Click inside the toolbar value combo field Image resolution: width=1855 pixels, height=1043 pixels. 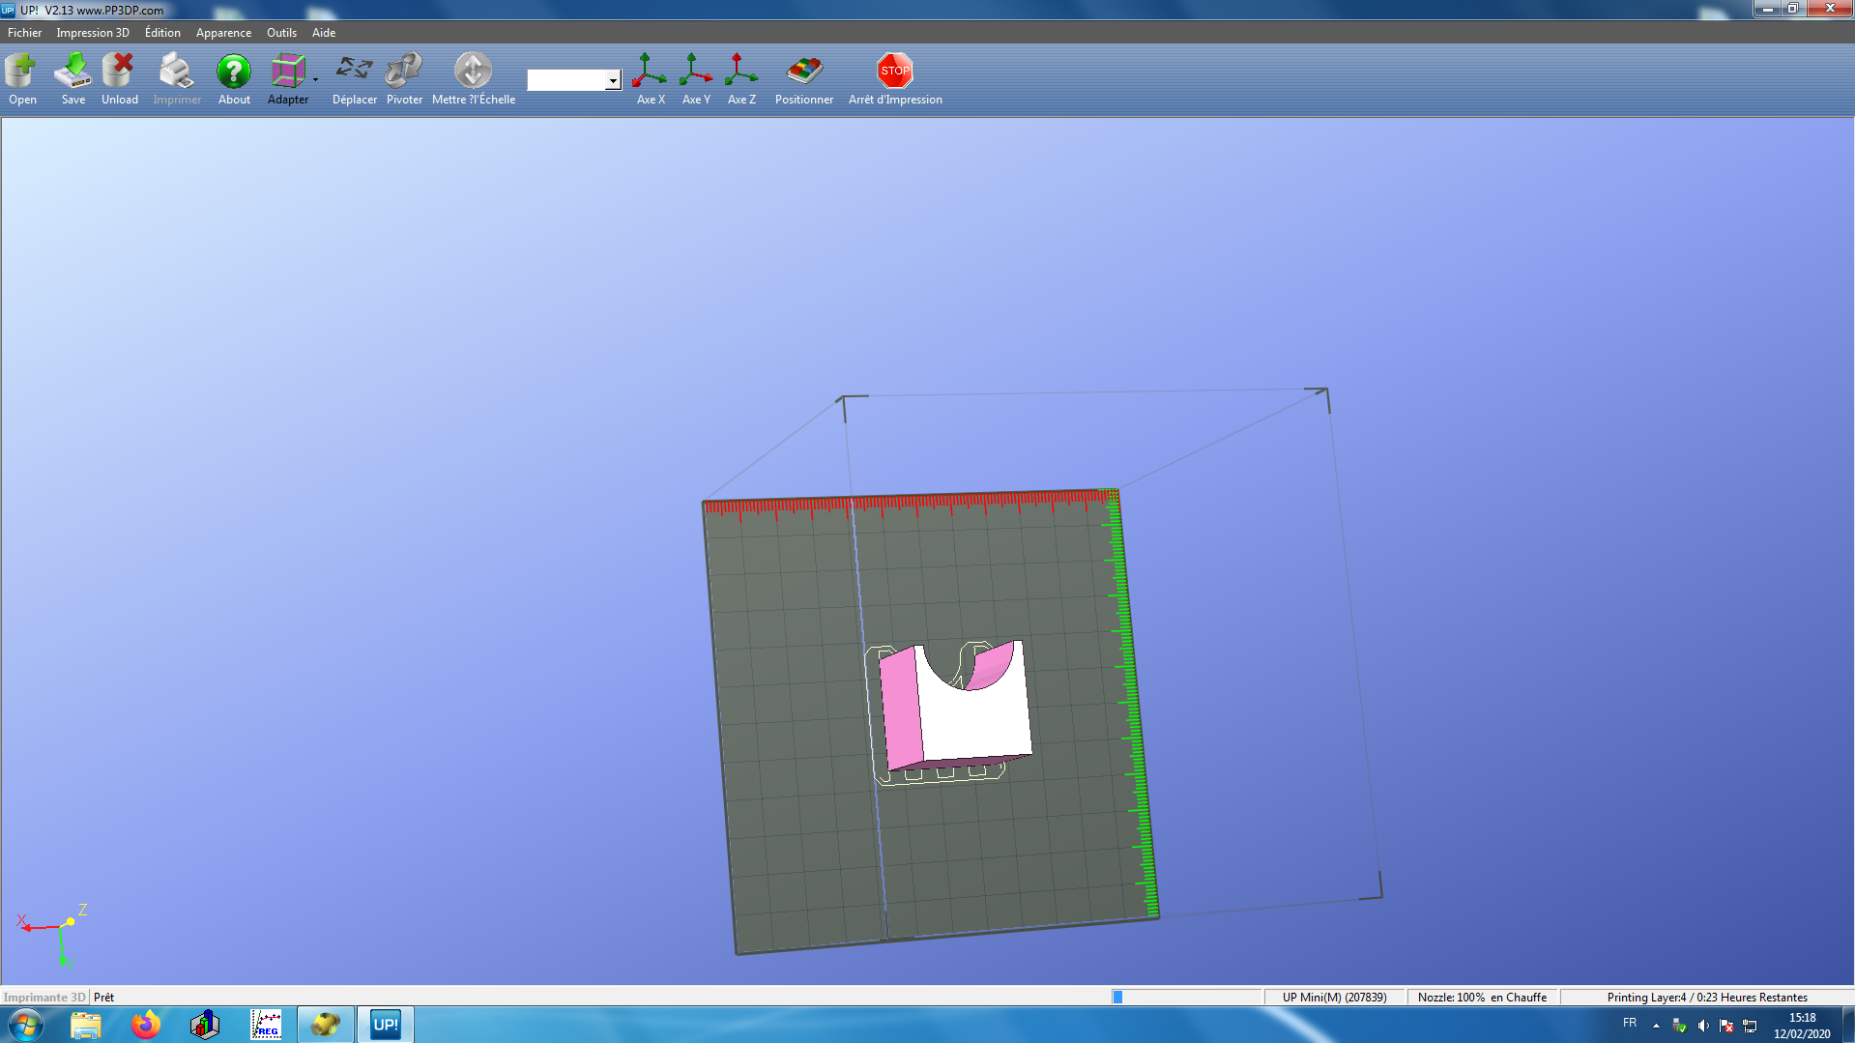[x=566, y=81]
